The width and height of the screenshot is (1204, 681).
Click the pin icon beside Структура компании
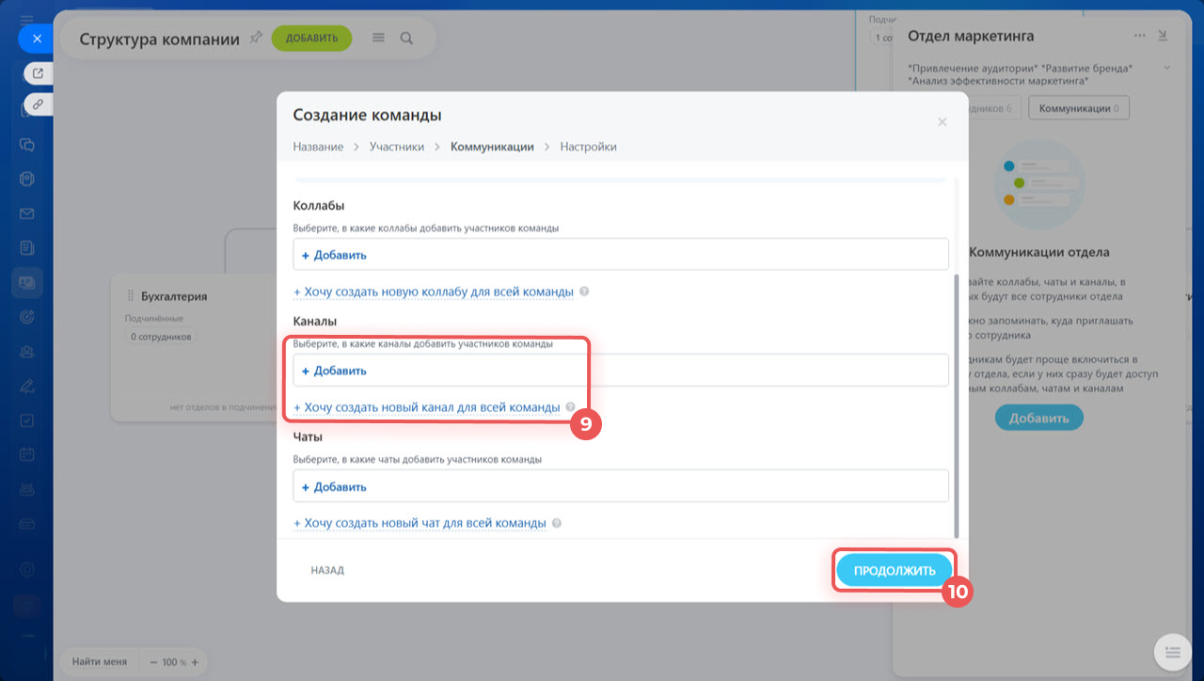click(256, 39)
